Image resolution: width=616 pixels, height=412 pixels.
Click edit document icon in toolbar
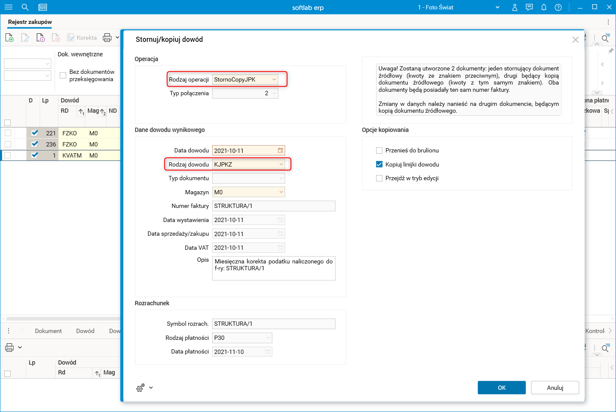click(25, 38)
